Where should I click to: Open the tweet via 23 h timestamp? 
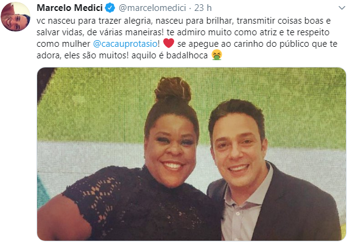coord(203,8)
